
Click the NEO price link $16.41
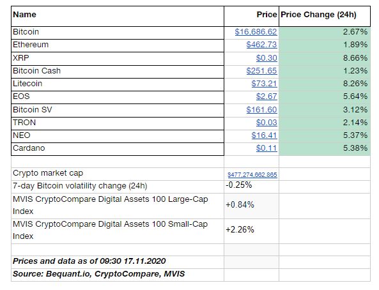[264, 135]
